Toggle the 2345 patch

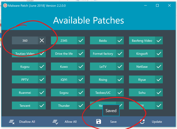coord(68,40)
